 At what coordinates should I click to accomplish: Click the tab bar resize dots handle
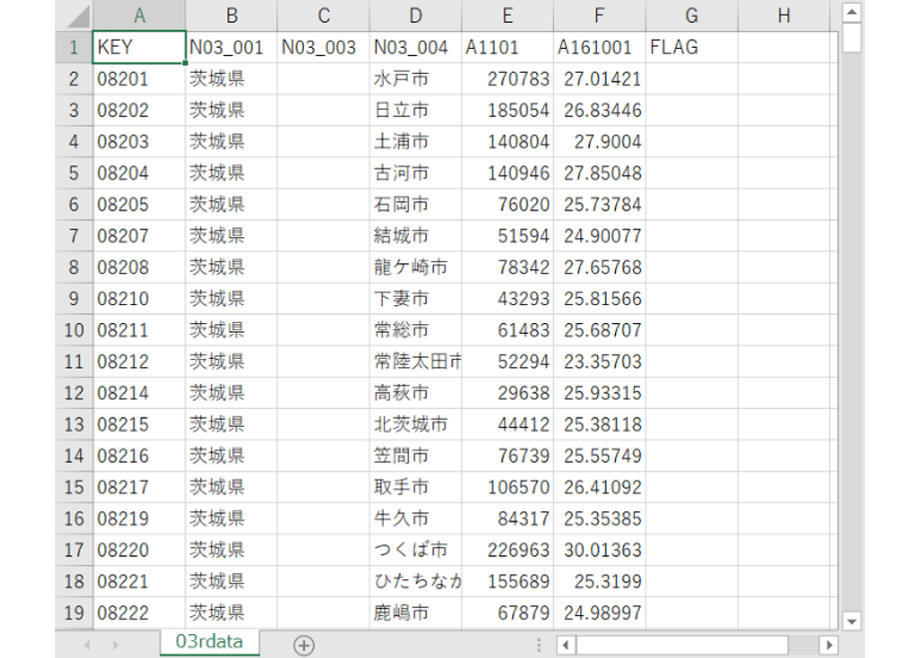click(538, 645)
